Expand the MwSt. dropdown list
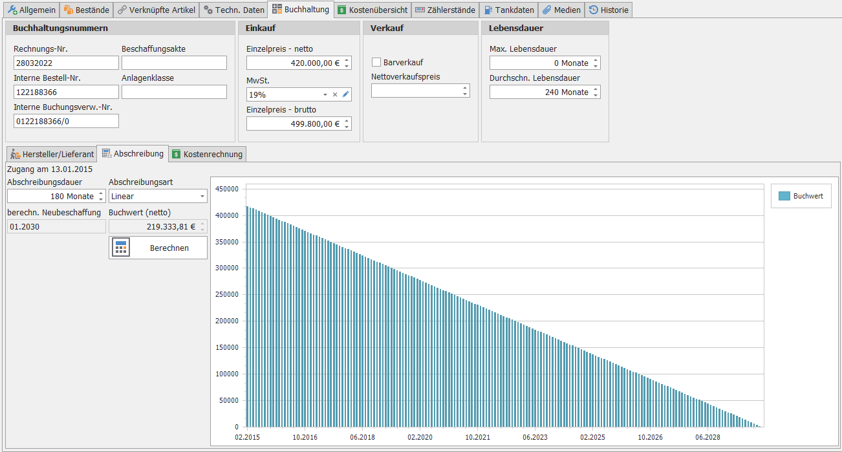The height and width of the screenshot is (452, 842). point(325,94)
